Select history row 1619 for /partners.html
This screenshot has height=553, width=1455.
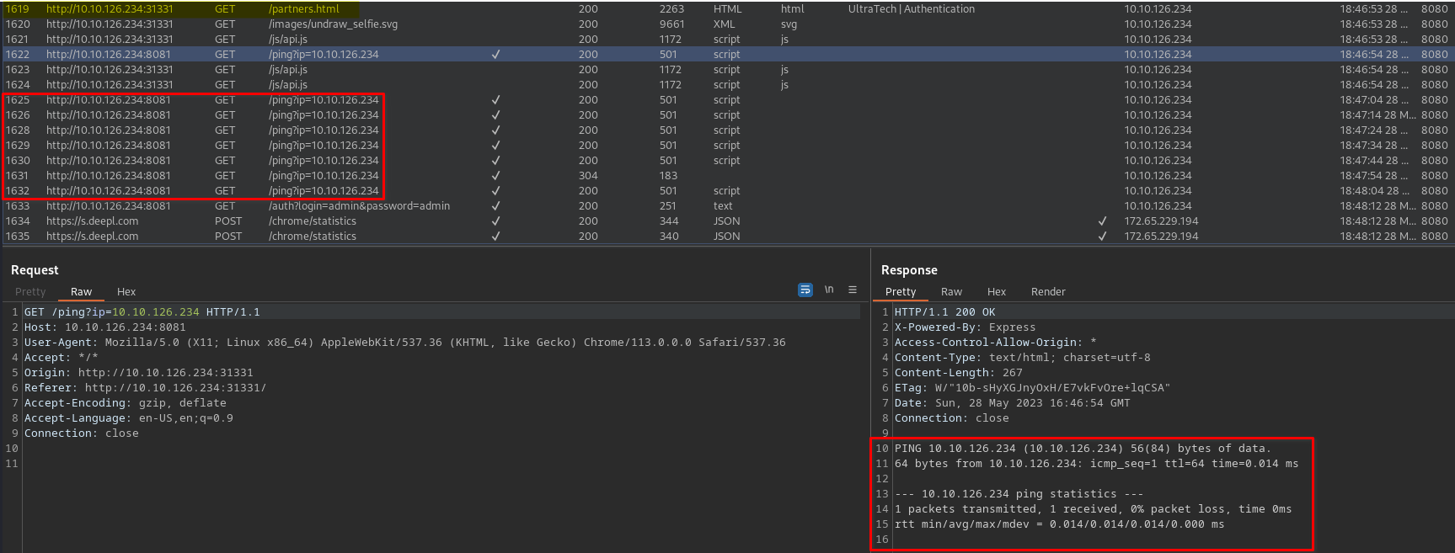pyautogui.click(x=303, y=9)
